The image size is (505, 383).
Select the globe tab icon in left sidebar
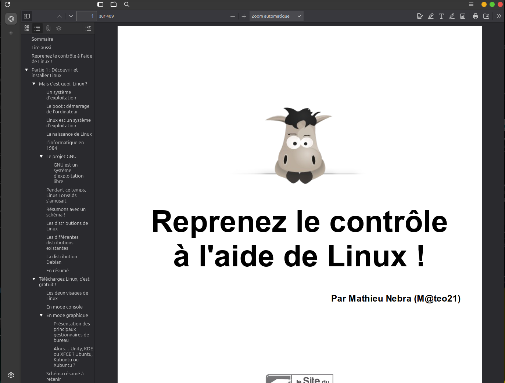pos(11,19)
